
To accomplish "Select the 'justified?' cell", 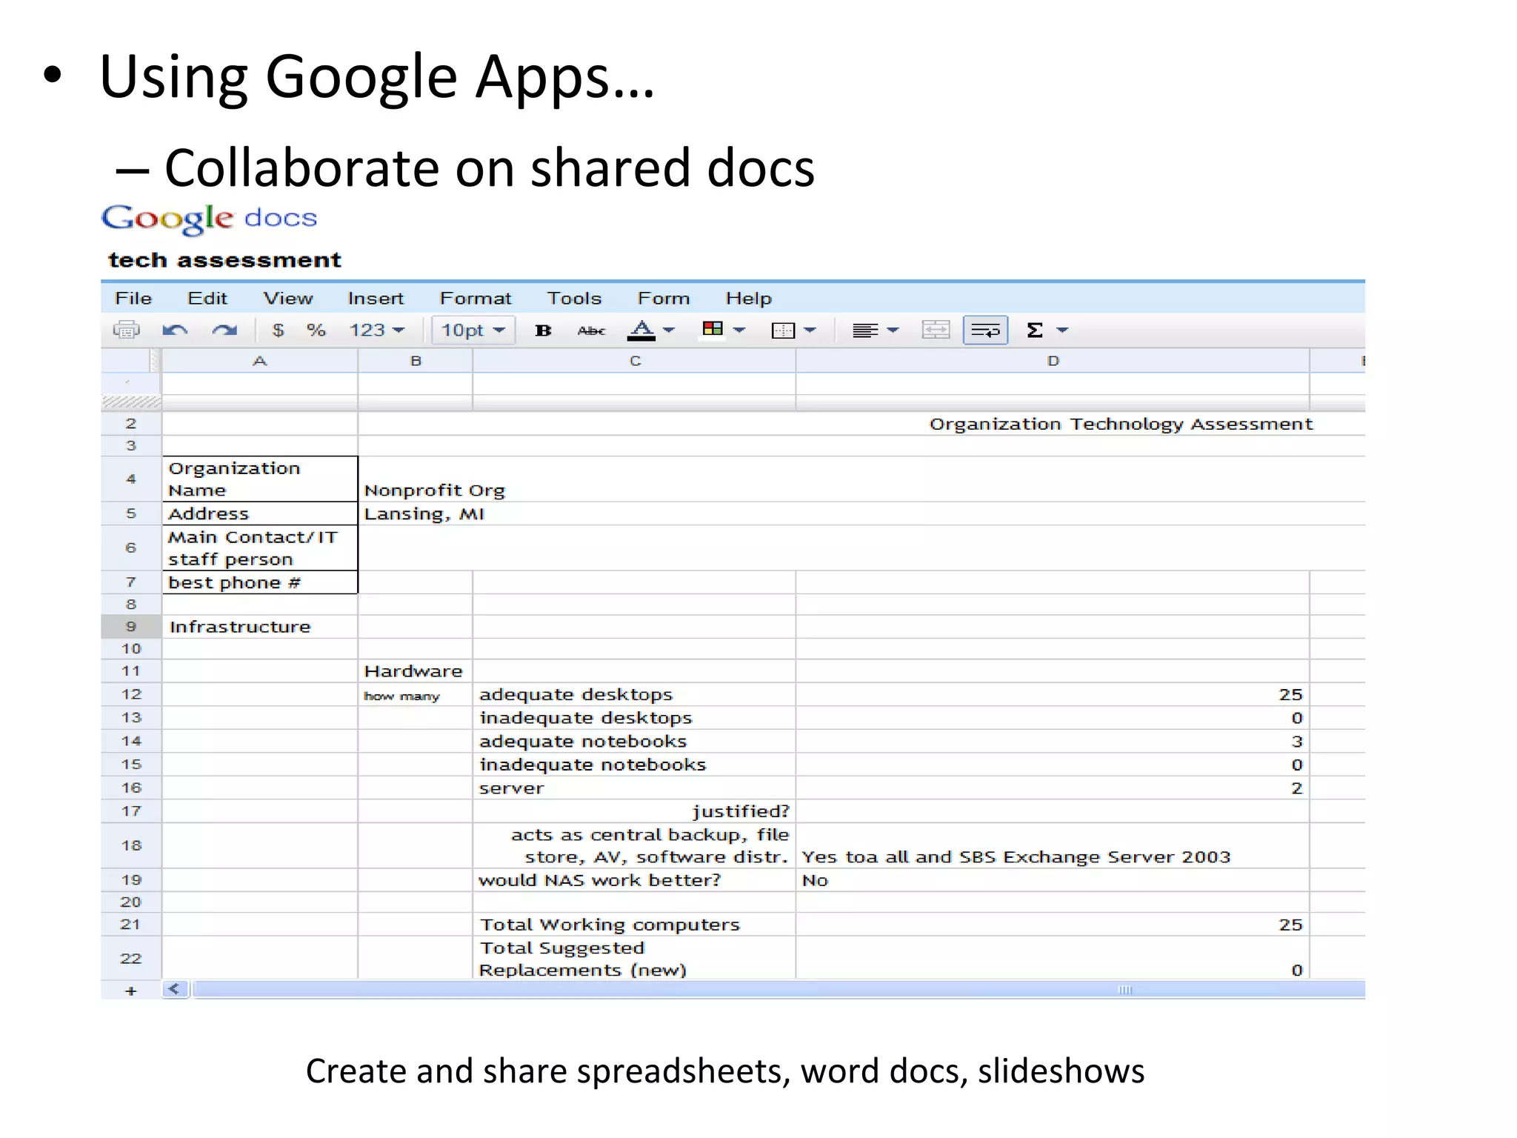I will coord(634,811).
